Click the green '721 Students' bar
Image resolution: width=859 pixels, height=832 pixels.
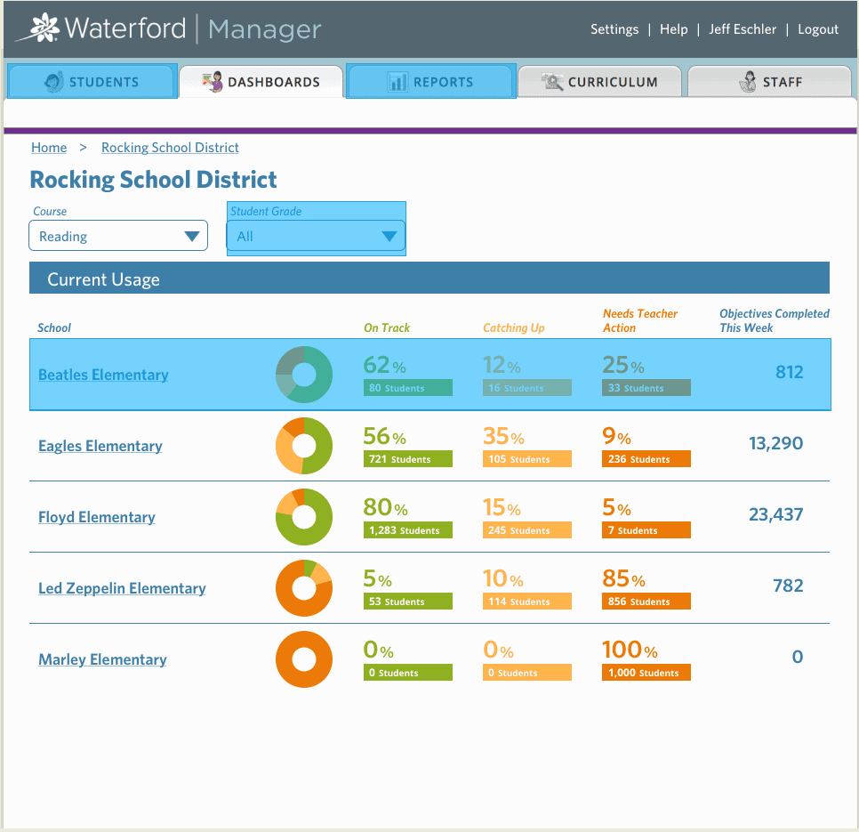pos(408,459)
